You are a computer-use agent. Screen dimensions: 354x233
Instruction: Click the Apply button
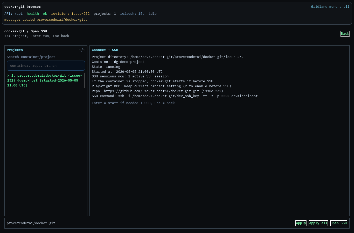tap(301, 223)
